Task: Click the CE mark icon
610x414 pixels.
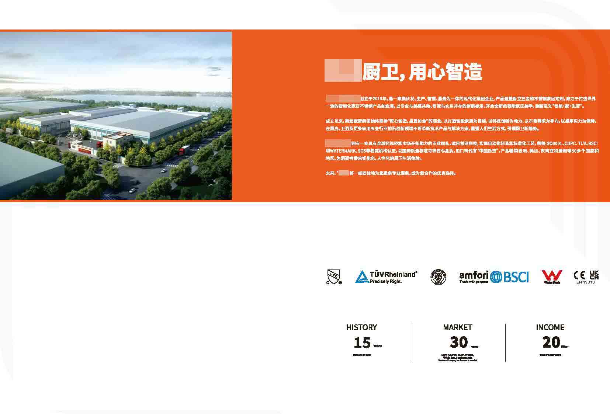Action: coord(580,275)
